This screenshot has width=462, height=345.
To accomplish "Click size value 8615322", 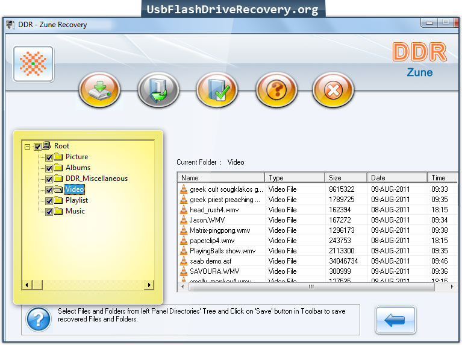I will click(342, 189).
